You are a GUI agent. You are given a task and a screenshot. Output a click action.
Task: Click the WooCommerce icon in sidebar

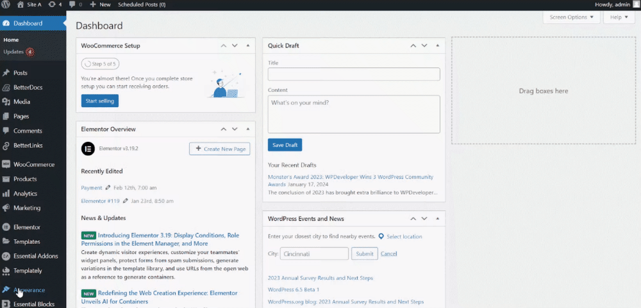click(x=6, y=164)
